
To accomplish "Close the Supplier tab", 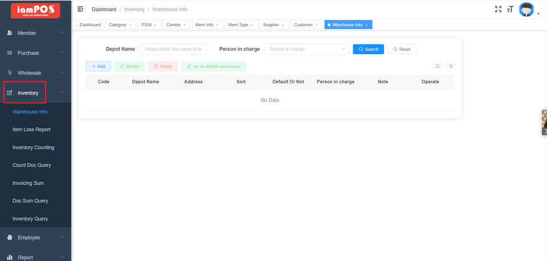I will click(284, 25).
